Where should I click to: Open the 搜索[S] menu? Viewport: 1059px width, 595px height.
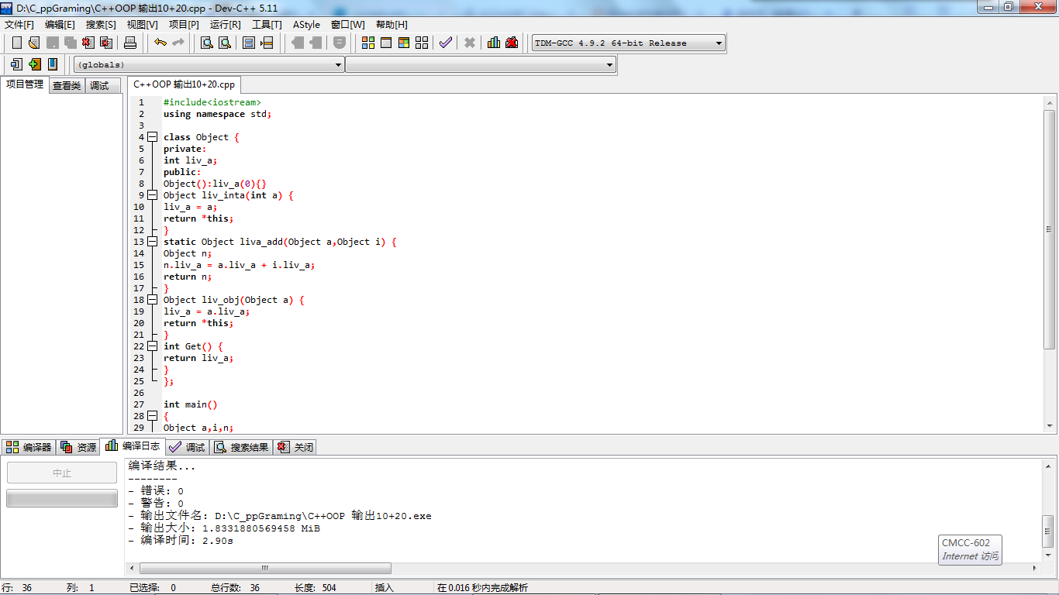click(x=101, y=25)
